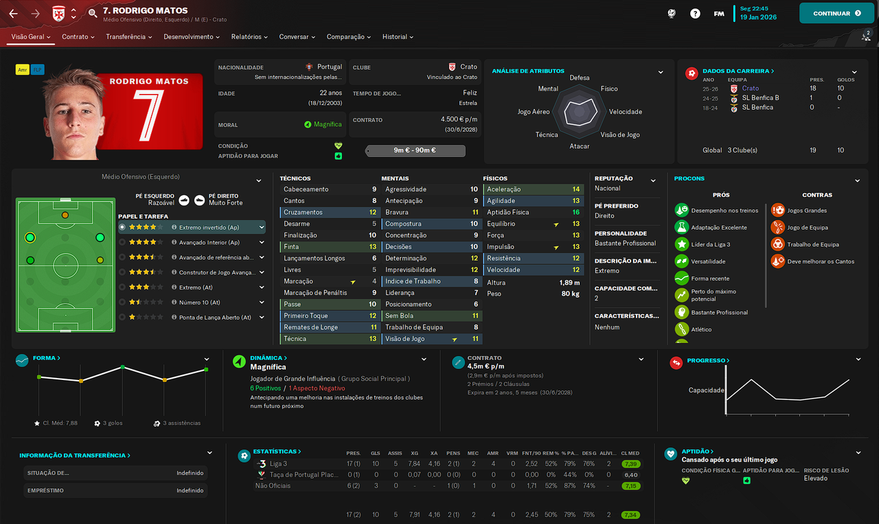
Task: Open the notifications icon showing badge 2
Action: (x=866, y=37)
